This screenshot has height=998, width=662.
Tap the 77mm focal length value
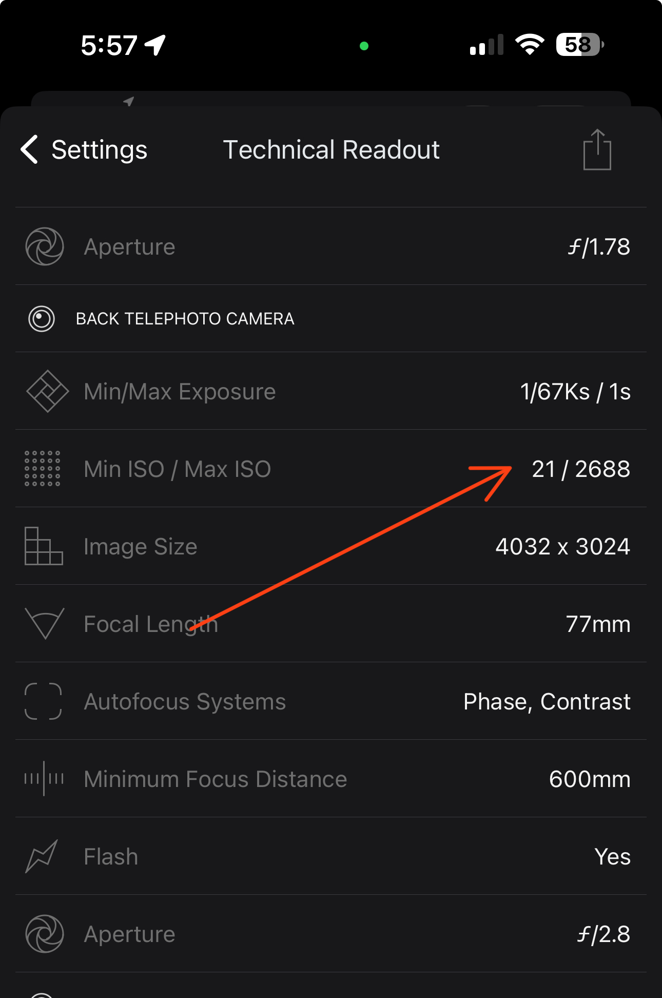pos(598,624)
